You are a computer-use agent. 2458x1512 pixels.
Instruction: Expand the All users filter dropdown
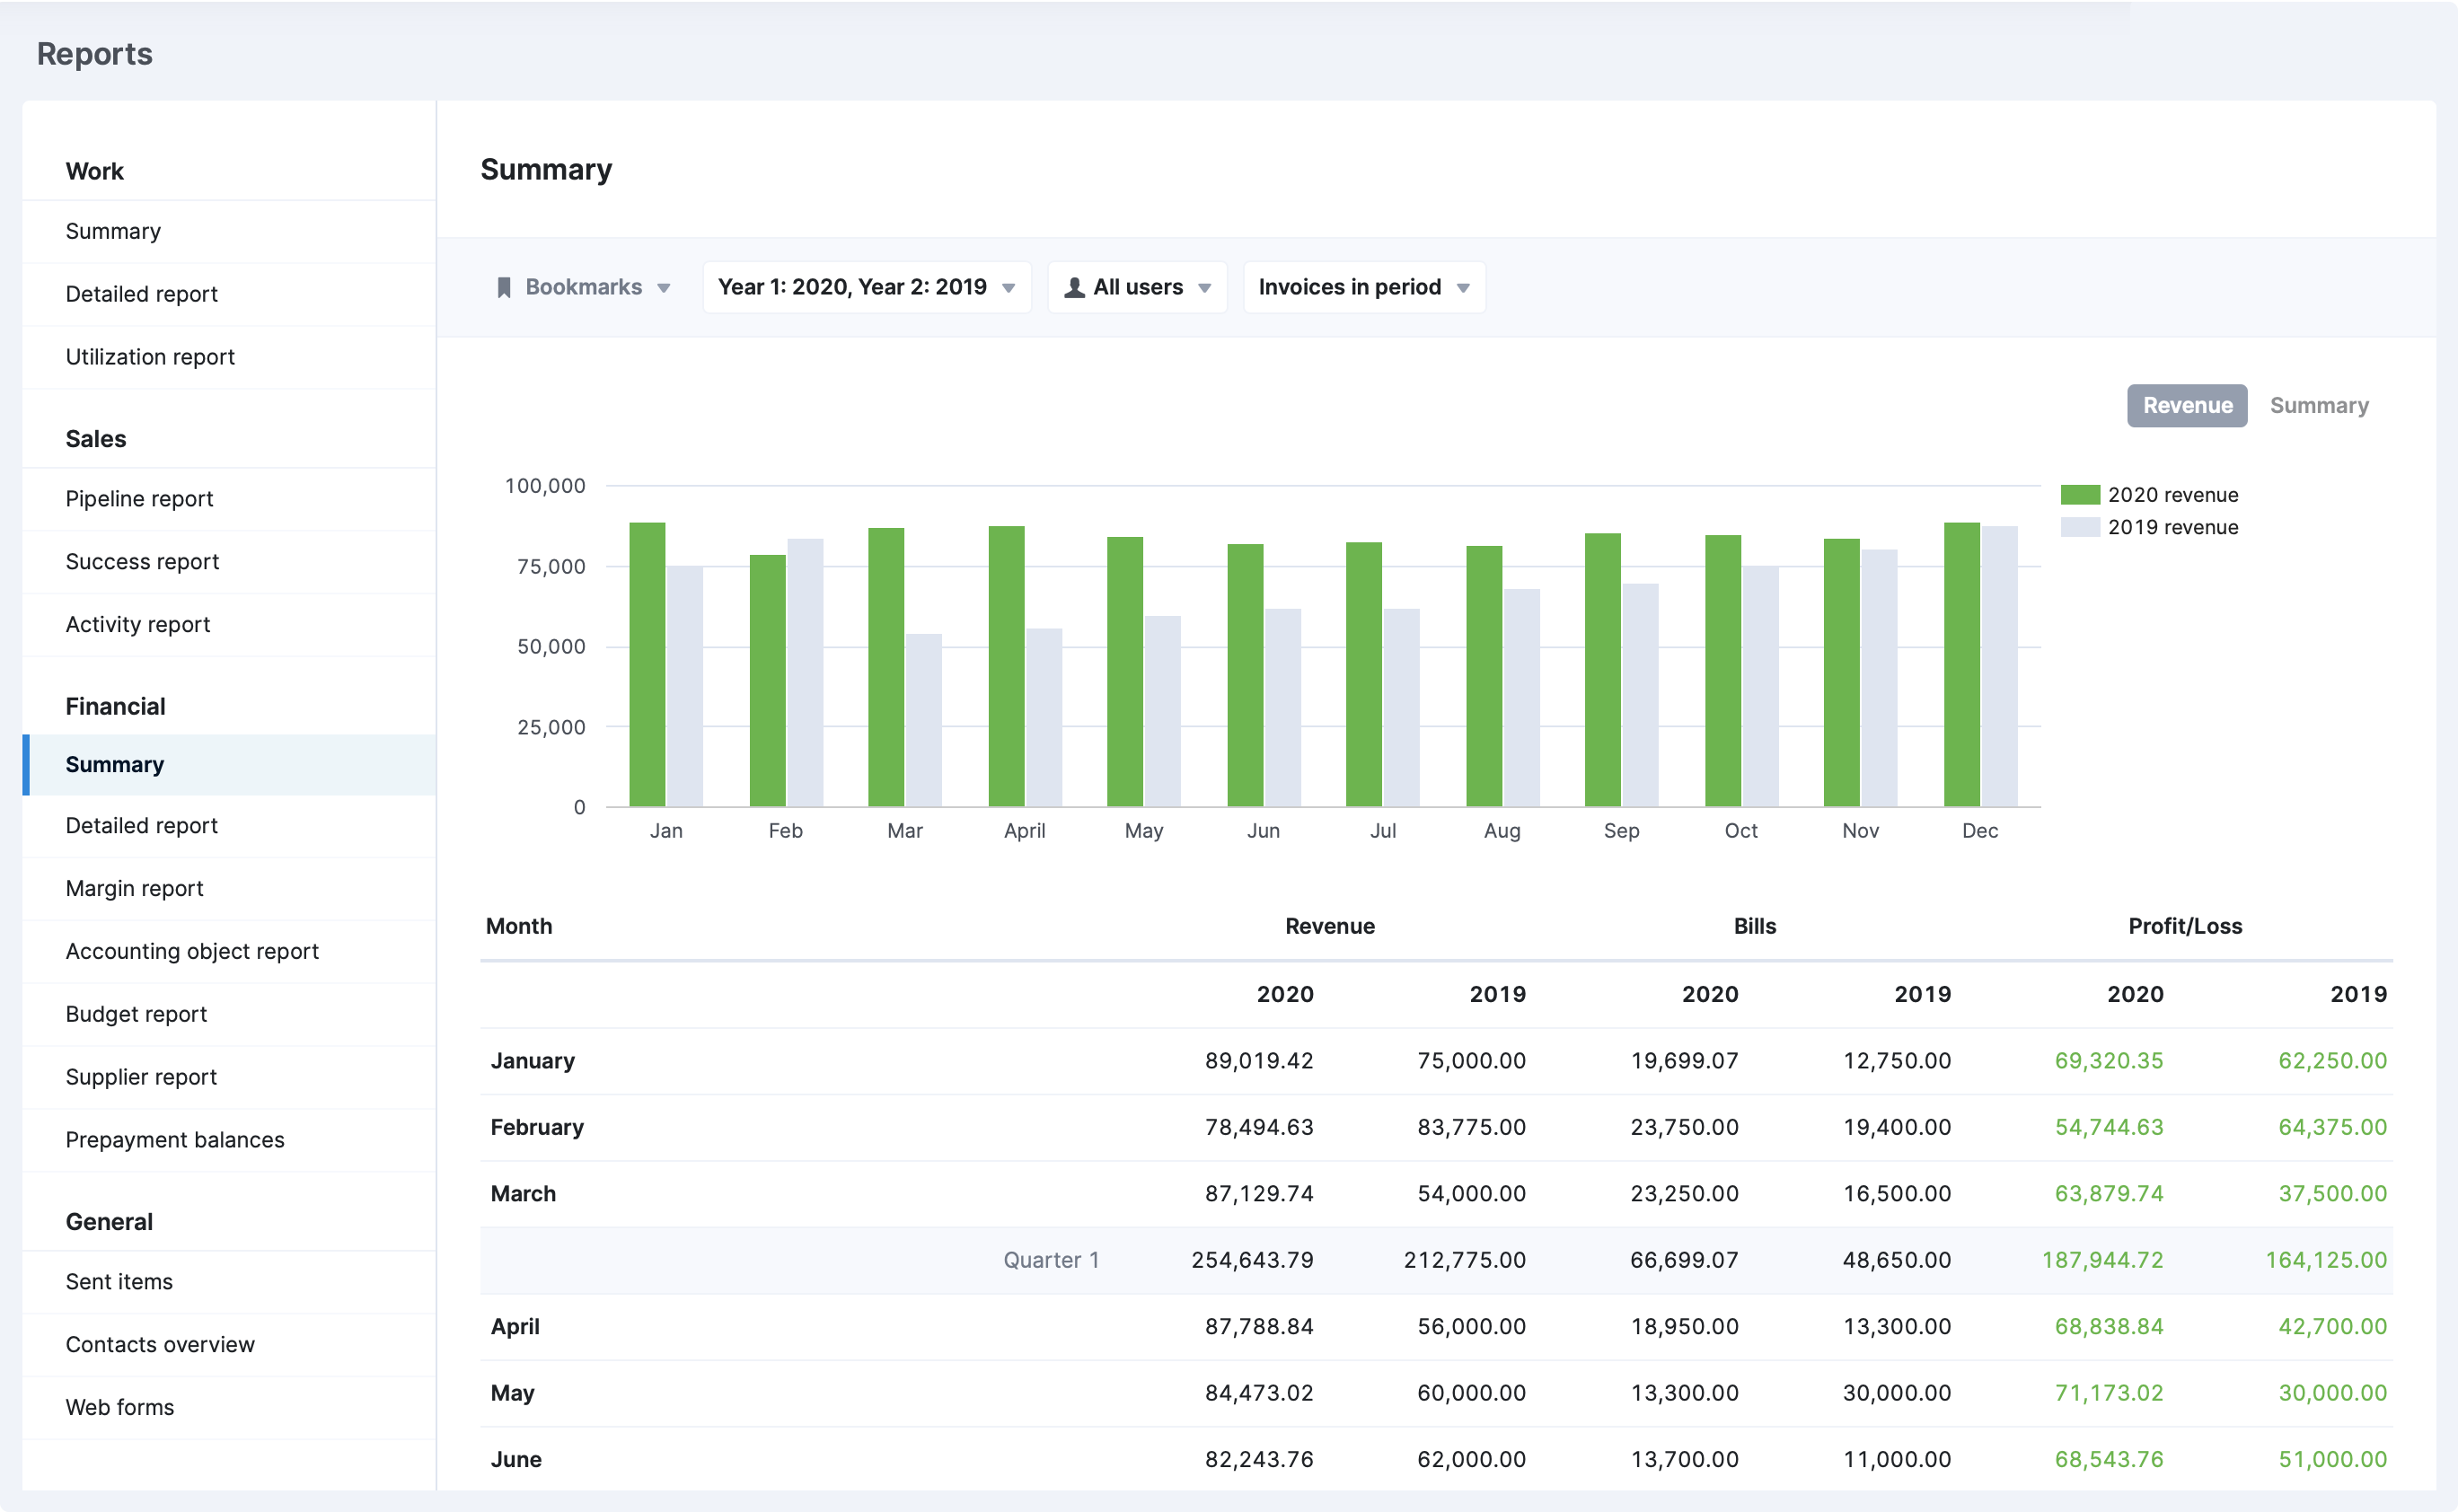point(1137,288)
